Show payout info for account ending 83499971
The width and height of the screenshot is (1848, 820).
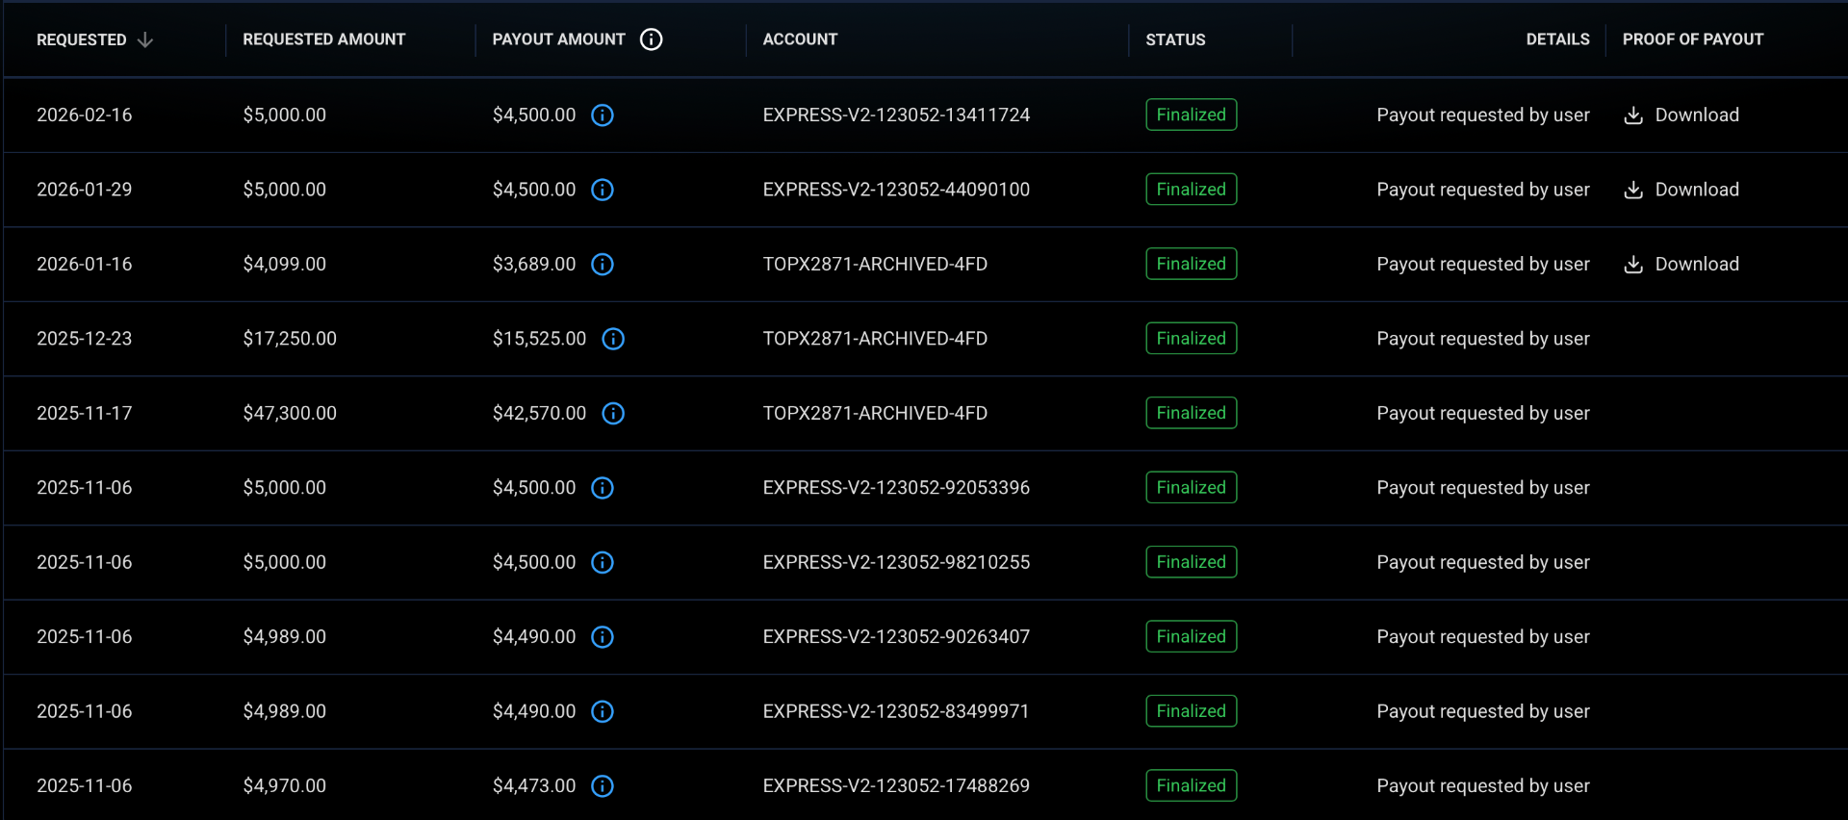coord(603,711)
